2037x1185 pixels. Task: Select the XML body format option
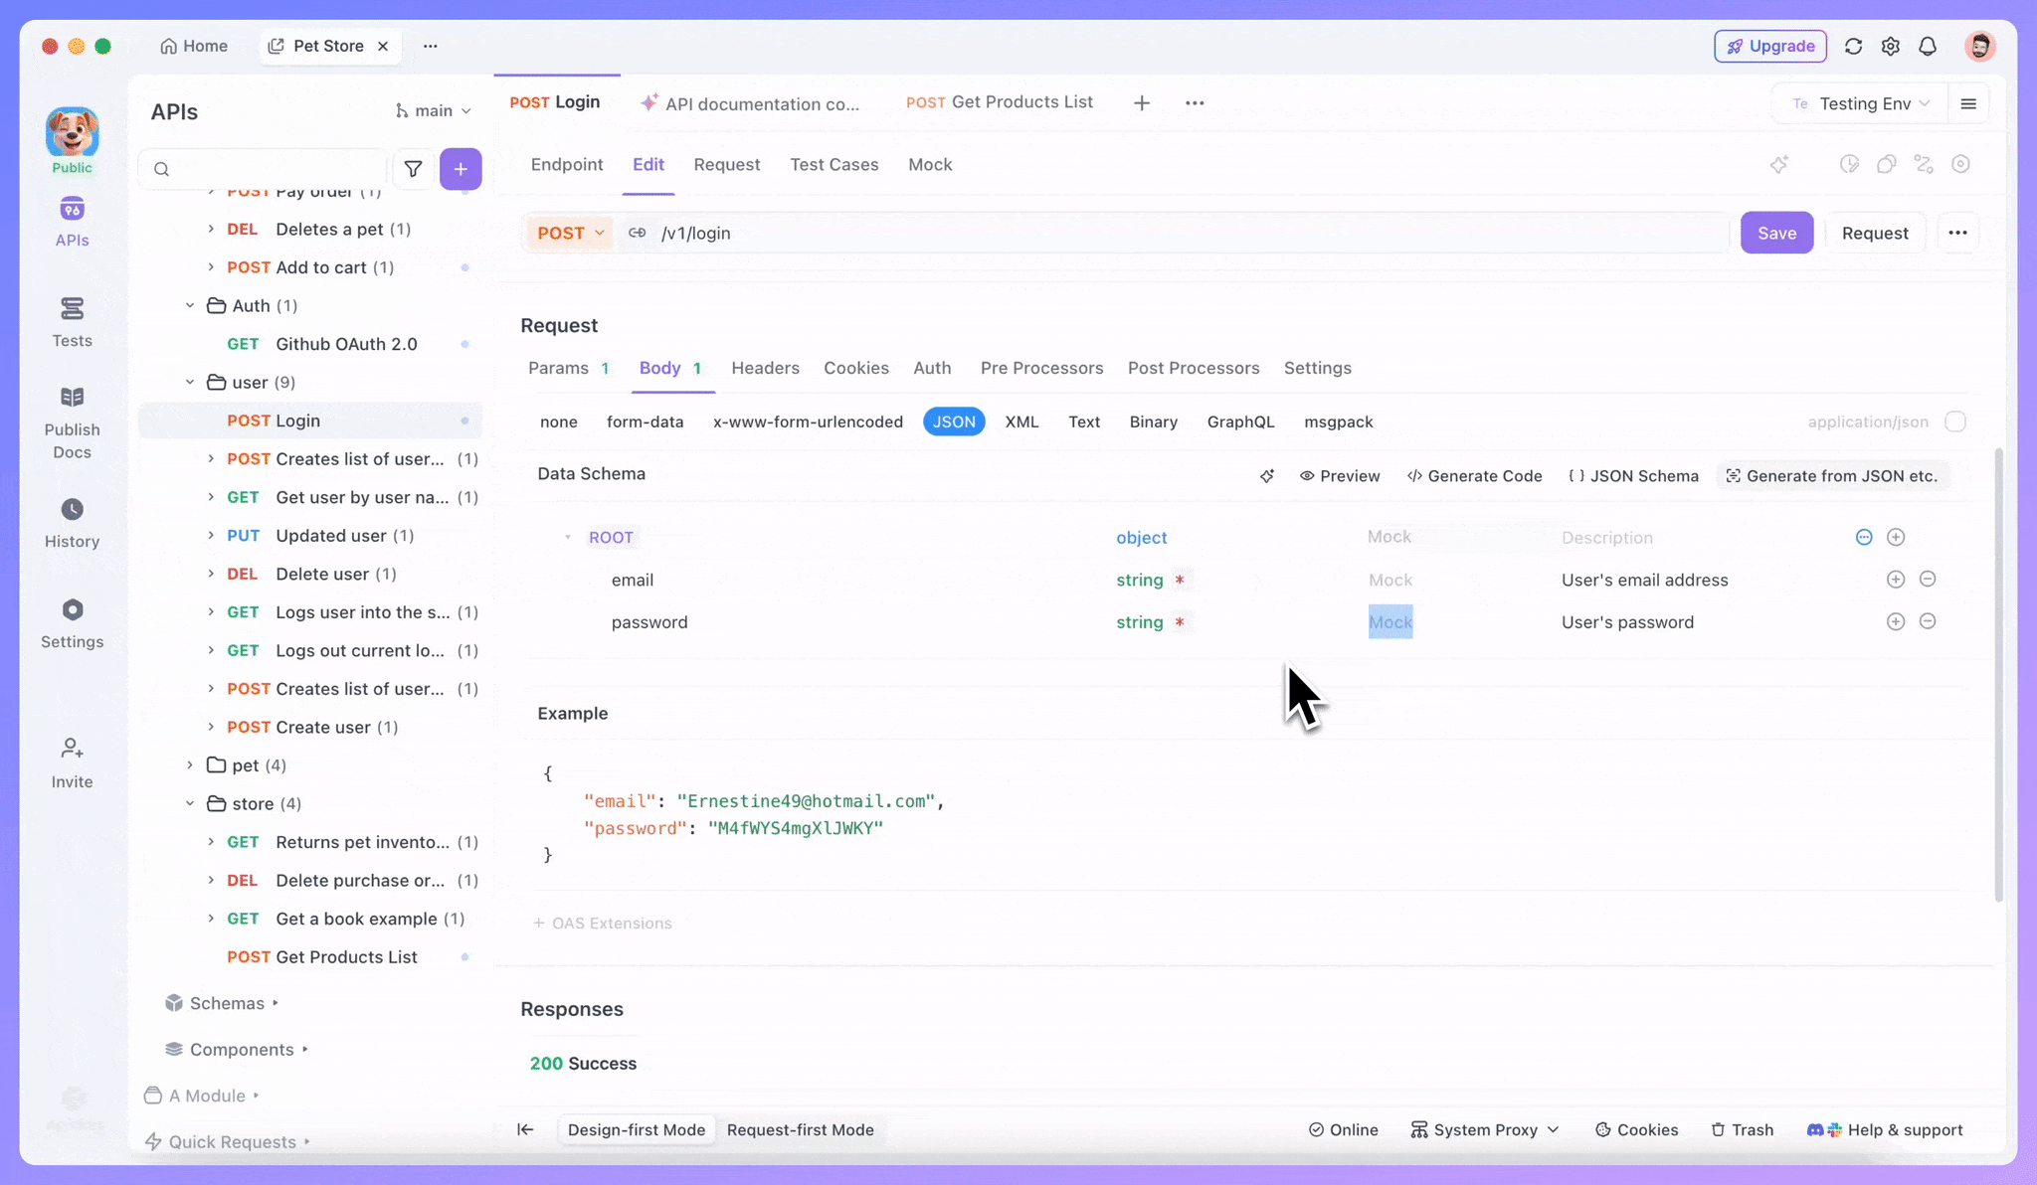pyautogui.click(x=1021, y=422)
